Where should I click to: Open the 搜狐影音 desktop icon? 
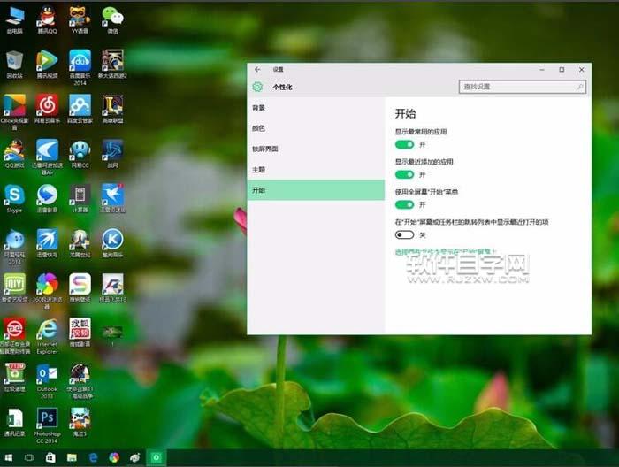click(x=80, y=333)
